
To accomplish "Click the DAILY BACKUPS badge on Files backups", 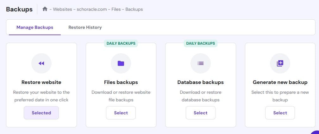I will pos(121,43).
